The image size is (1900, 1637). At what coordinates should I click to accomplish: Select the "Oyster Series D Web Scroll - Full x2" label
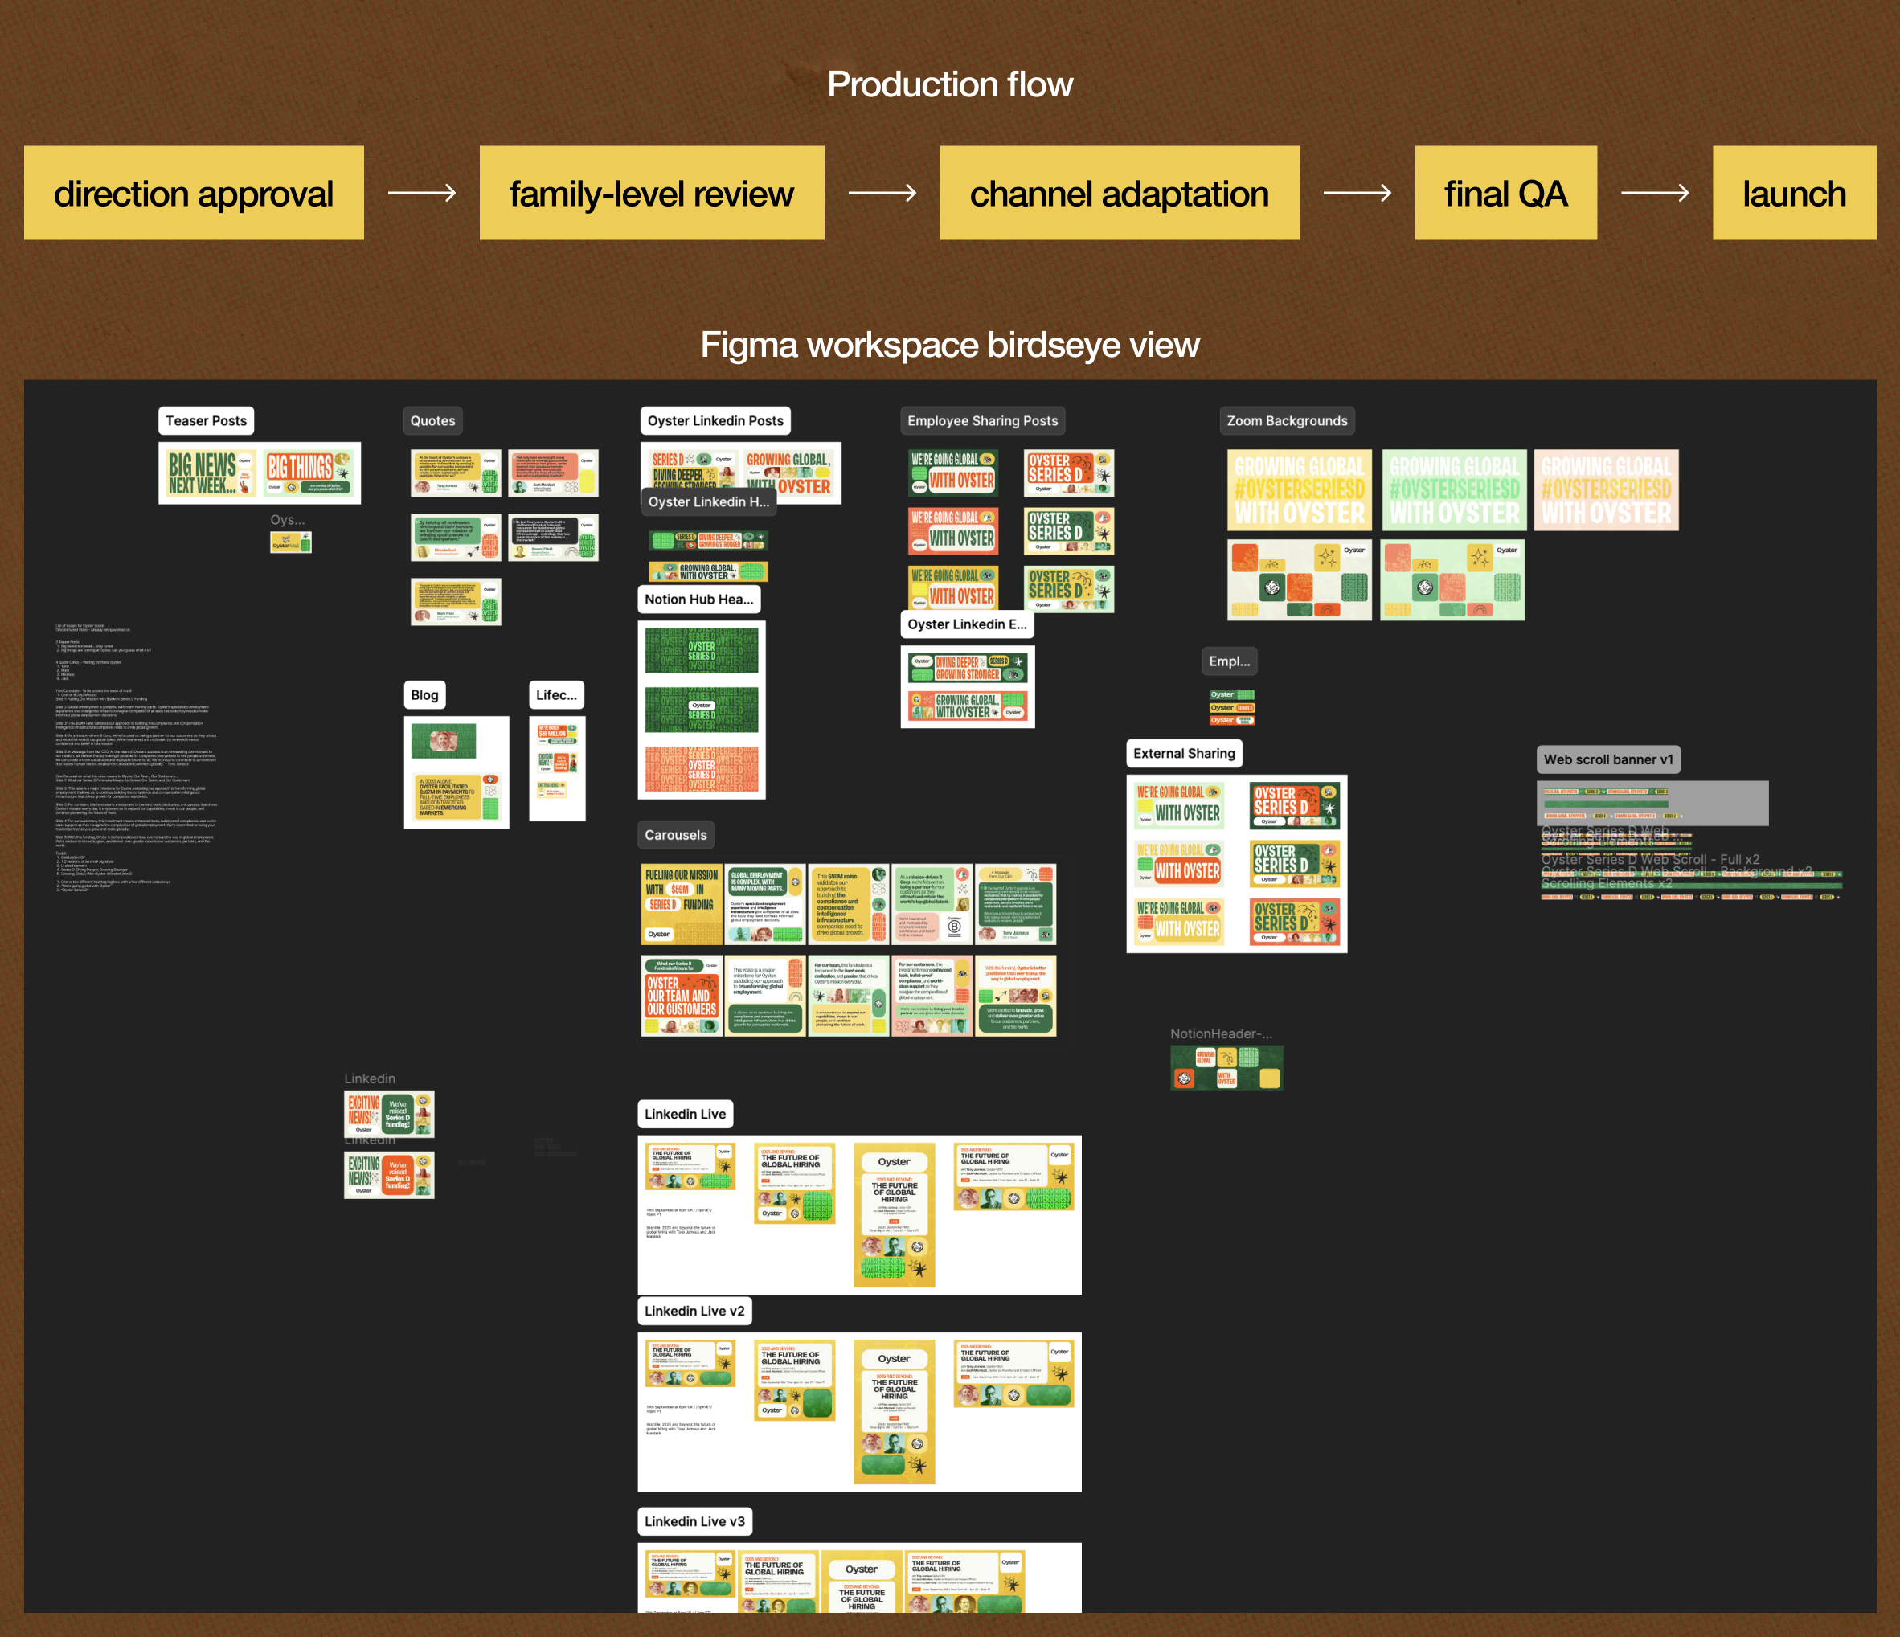pyautogui.click(x=1651, y=859)
